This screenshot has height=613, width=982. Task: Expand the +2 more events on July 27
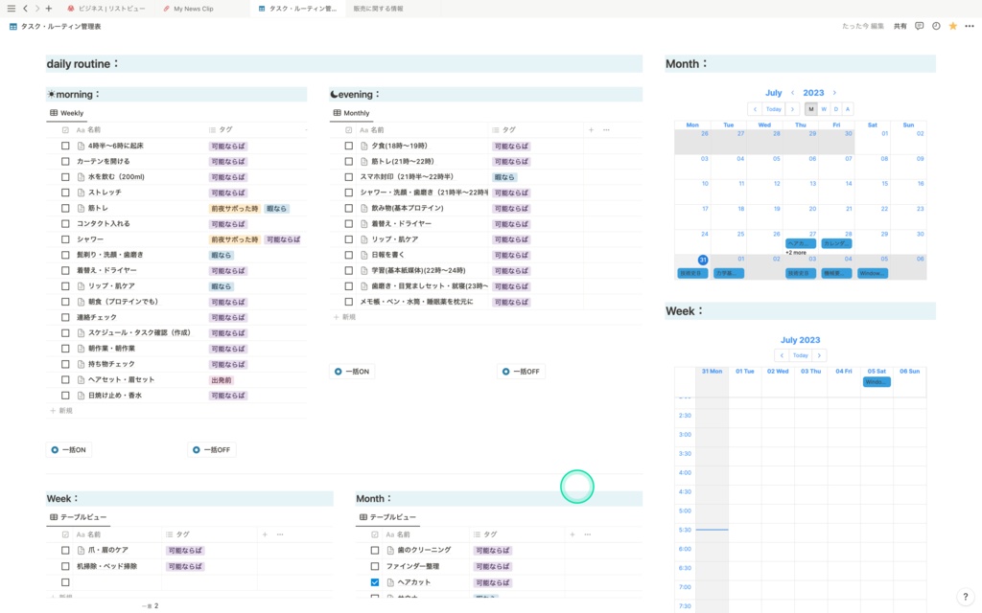point(796,253)
